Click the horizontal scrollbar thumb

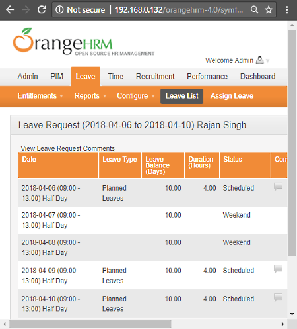pyautogui.click(x=90, y=324)
